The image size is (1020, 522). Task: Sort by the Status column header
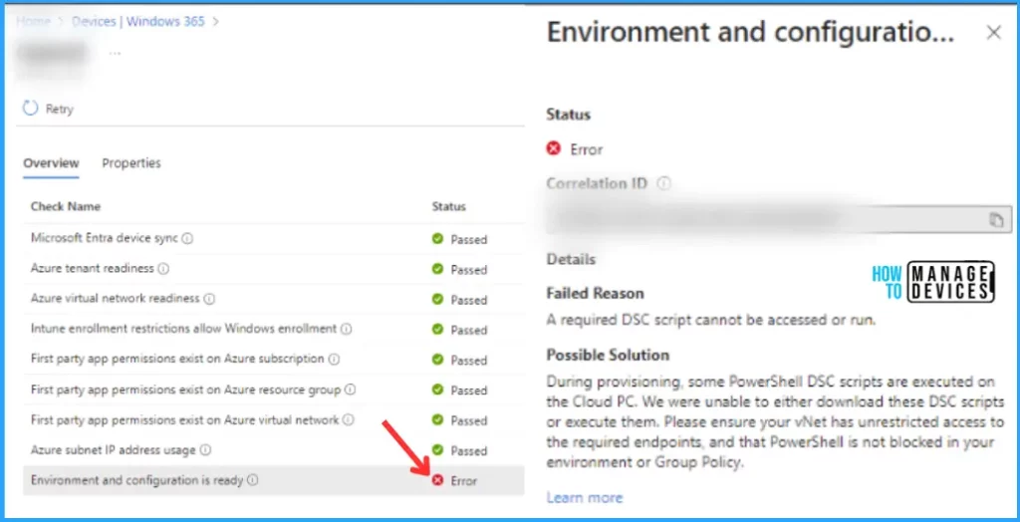tap(449, 206)
